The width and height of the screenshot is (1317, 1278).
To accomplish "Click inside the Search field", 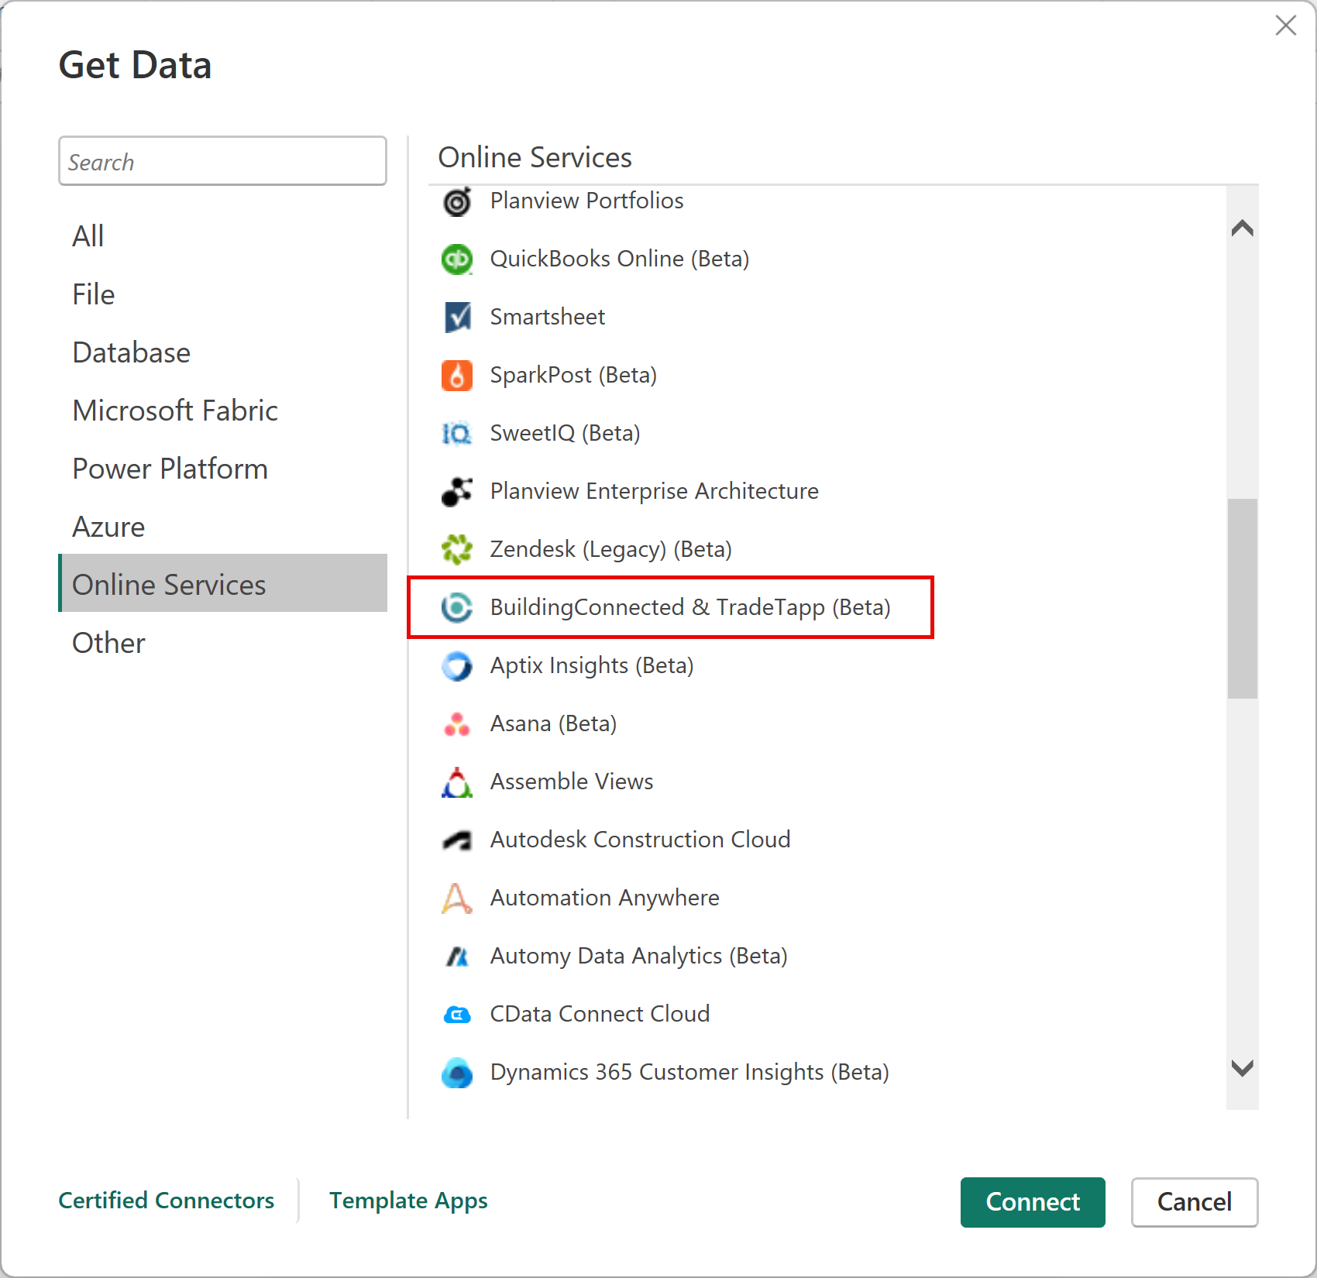I will [222, 161].
